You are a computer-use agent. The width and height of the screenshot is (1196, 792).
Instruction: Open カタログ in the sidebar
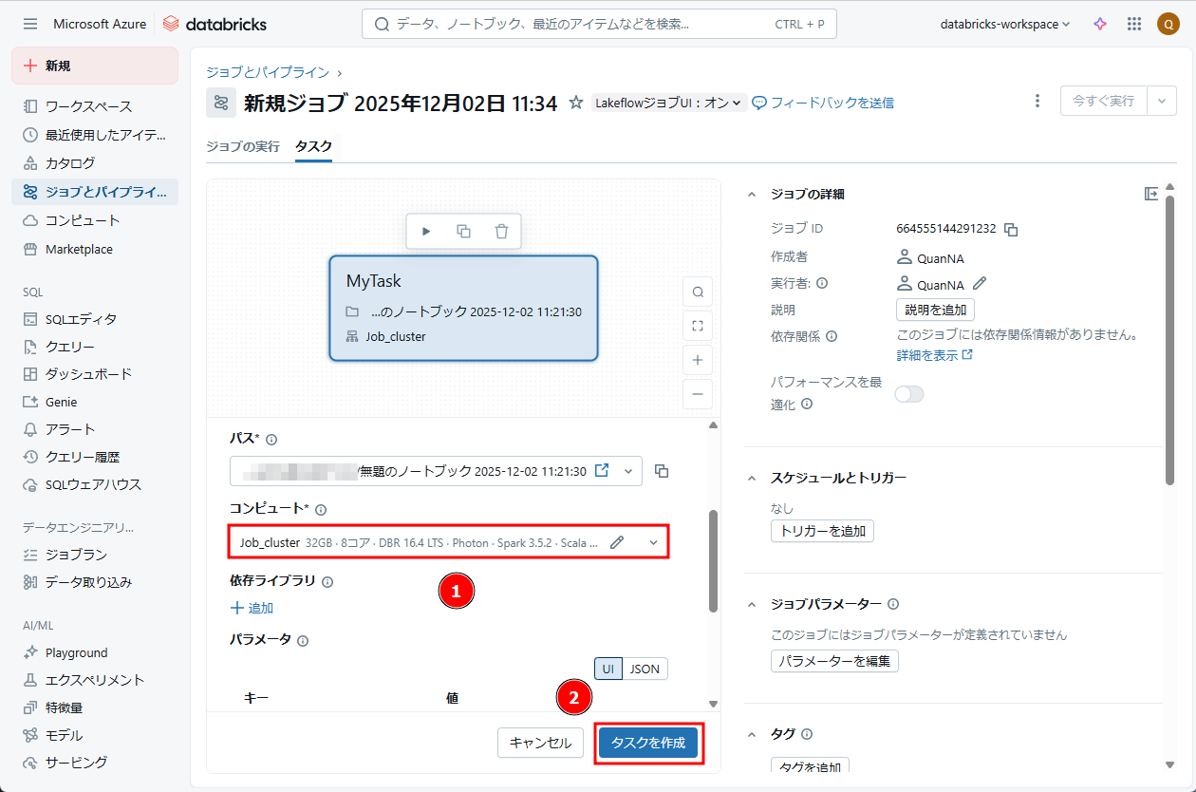coord(70,163)
